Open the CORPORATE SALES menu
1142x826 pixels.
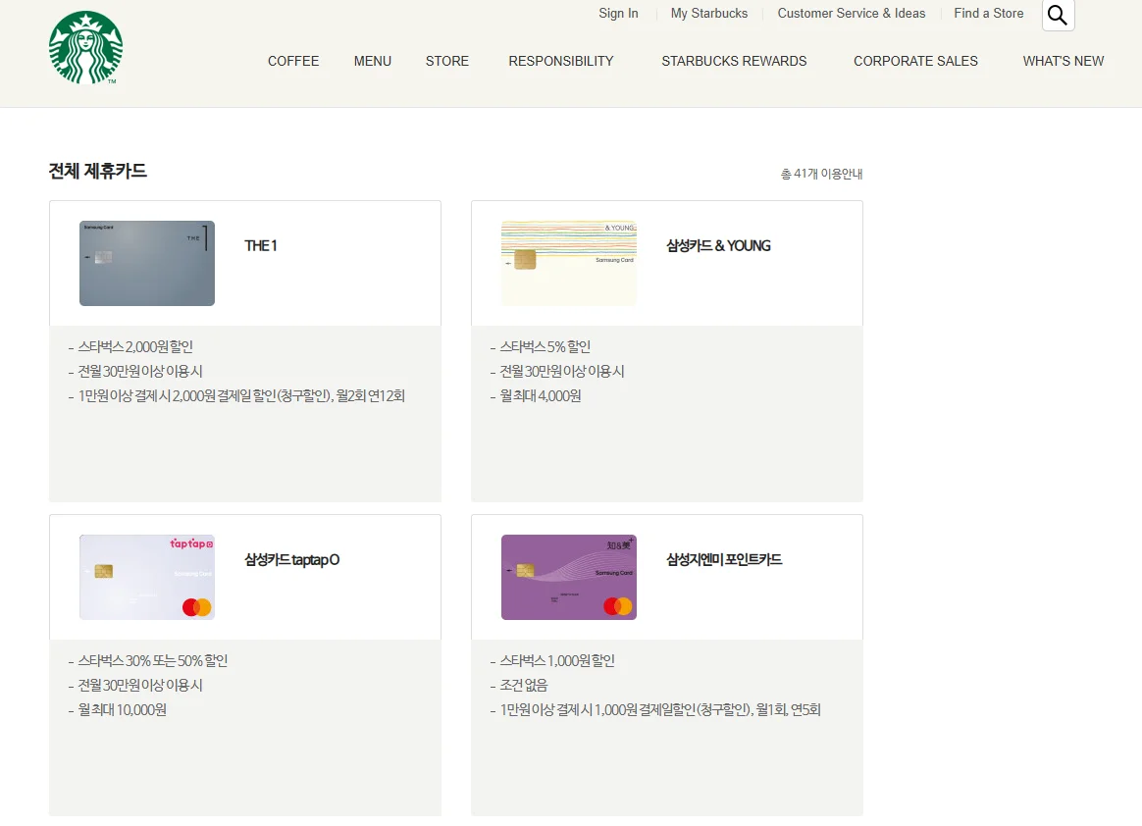[x=915, y=61]
